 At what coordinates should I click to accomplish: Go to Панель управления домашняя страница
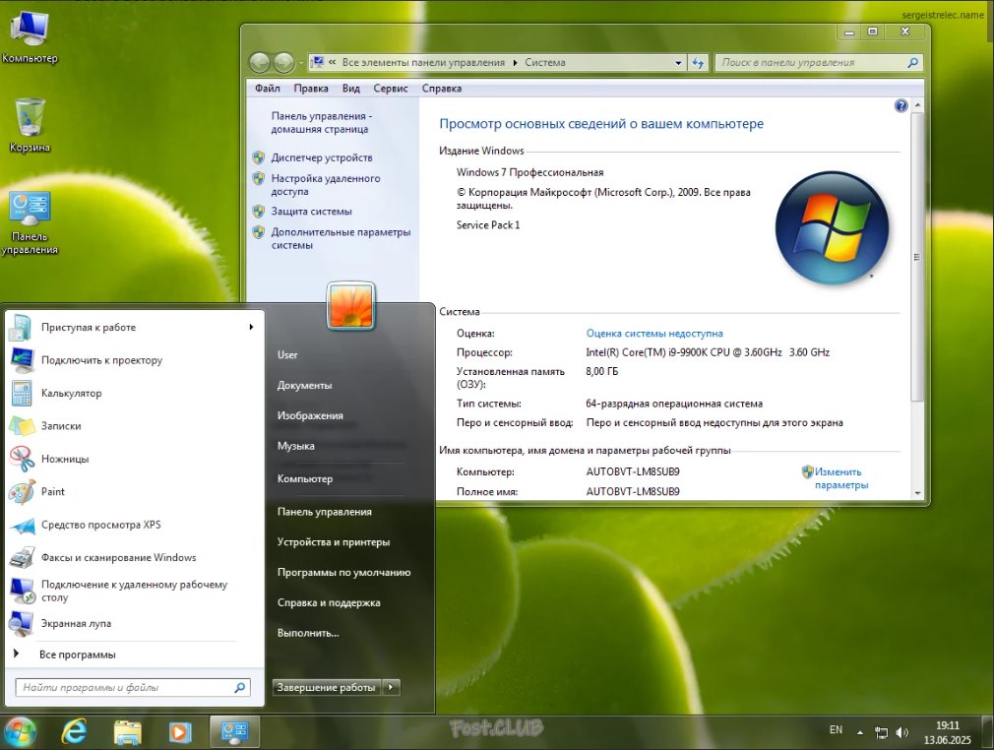(x=322, y=122)
